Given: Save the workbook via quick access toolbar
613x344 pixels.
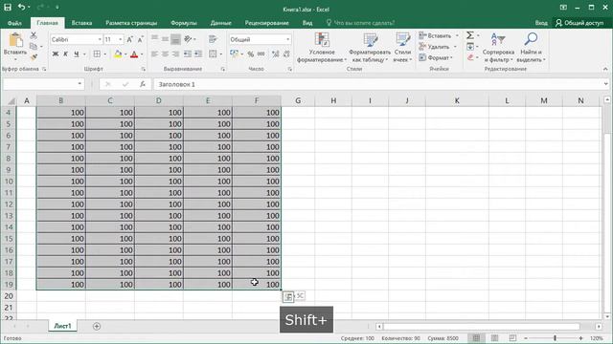Looking at the screenshot, I should pos(8,7).
